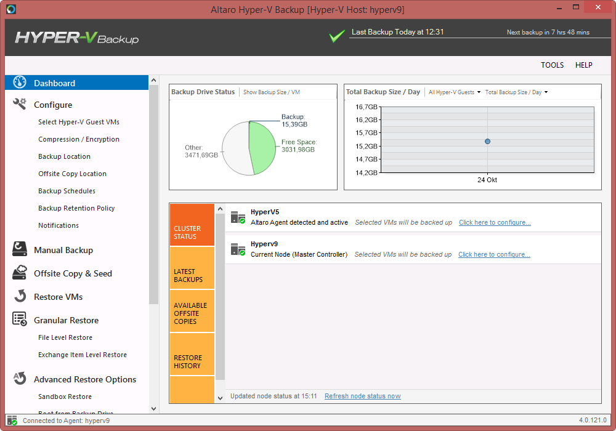Open Backup Location settings

[64, 156]
